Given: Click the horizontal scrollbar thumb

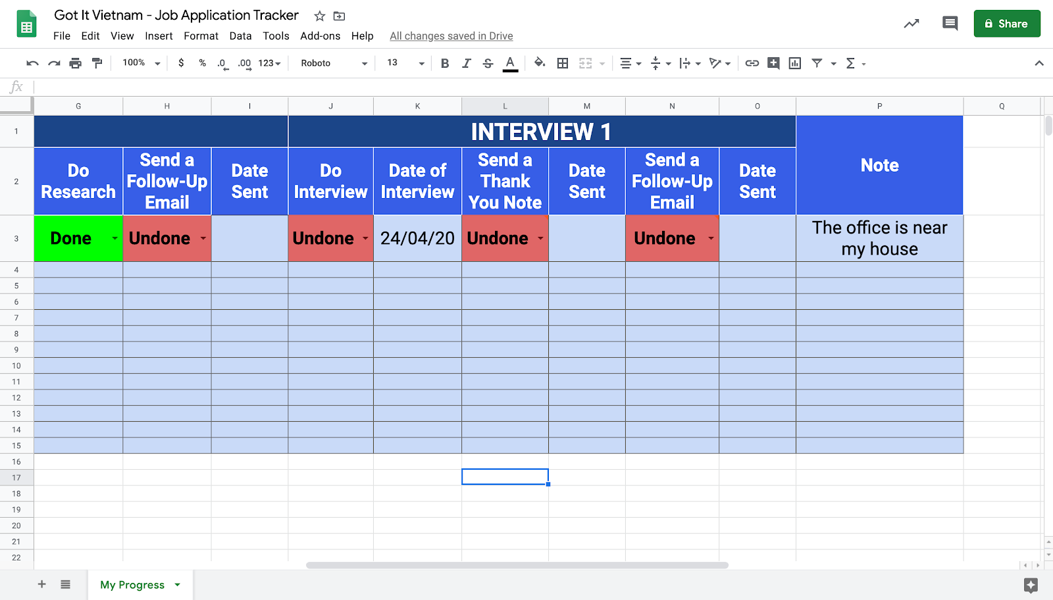Looking at the screenshot, I should tap(517, 565).
